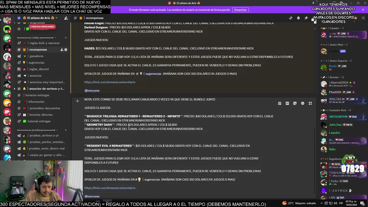Click the plus attach button in message box

click(77, 101)
